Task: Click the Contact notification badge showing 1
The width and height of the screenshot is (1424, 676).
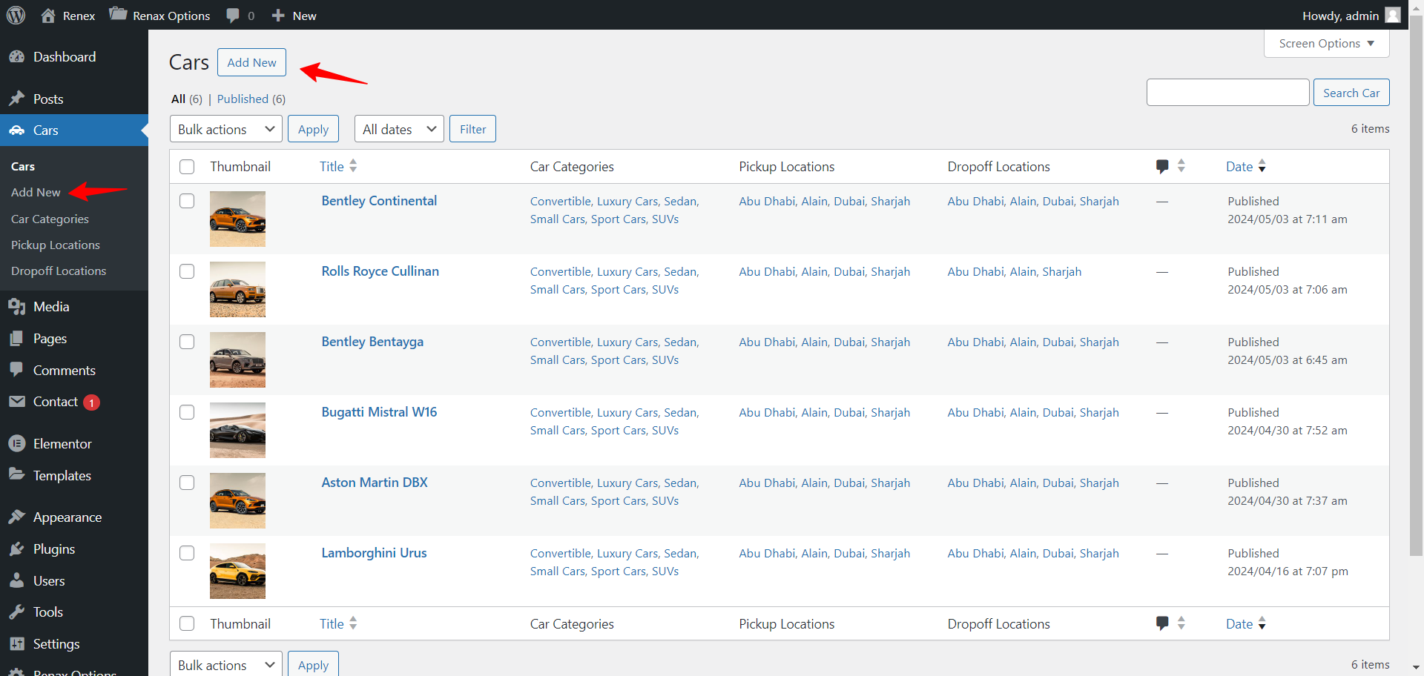Action: click(x=91, y=402)
